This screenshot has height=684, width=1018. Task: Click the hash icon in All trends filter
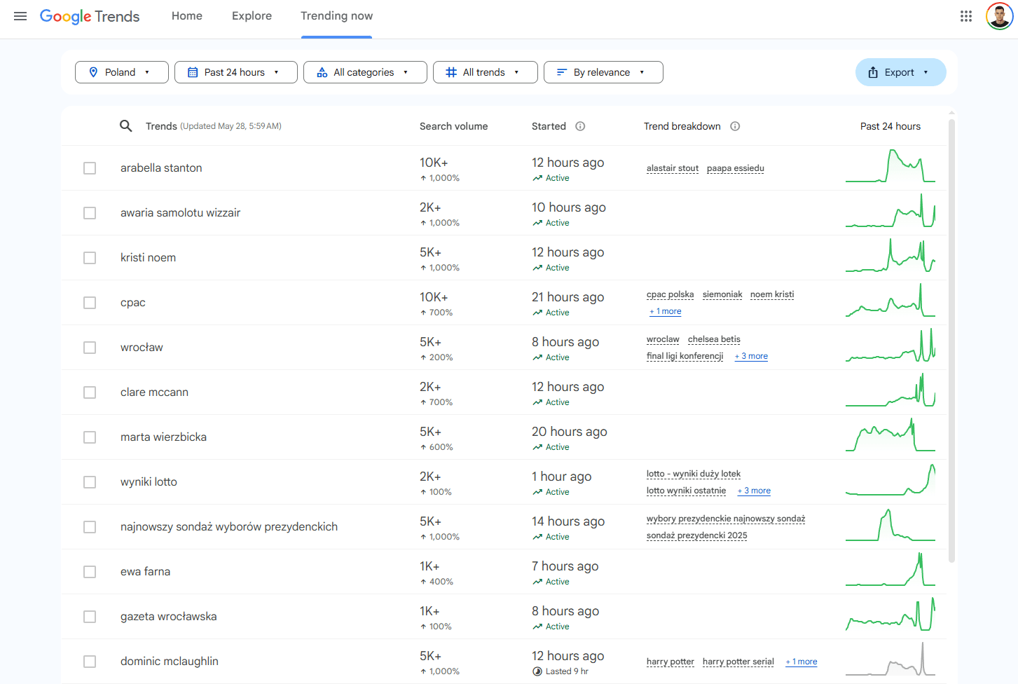(451, 72)
